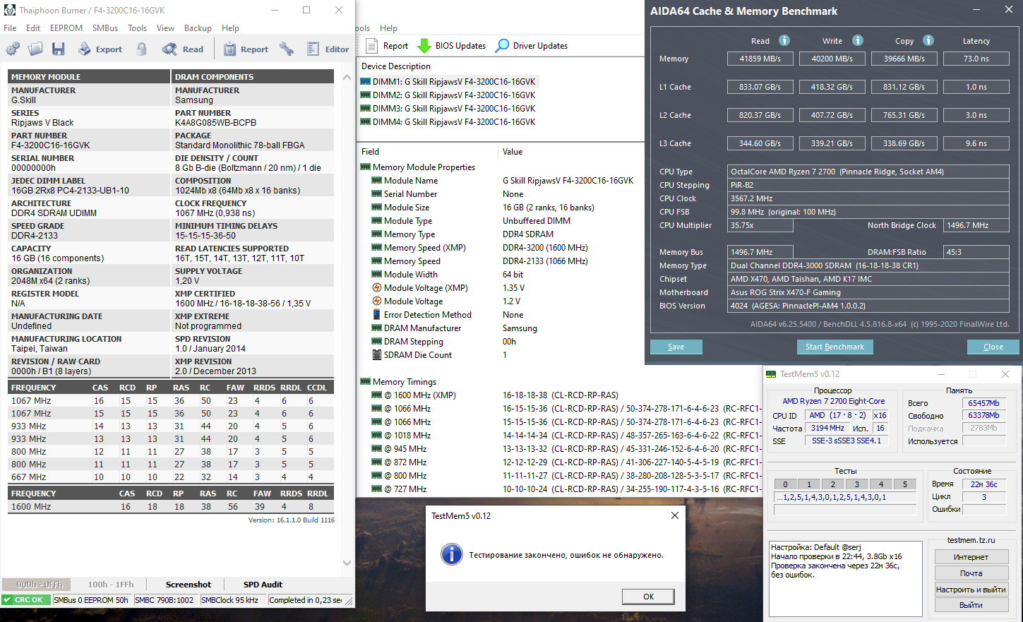Click Save button in AIDA64 benchmark
The image size is (1023, 622).
click(x=676, y=347)
